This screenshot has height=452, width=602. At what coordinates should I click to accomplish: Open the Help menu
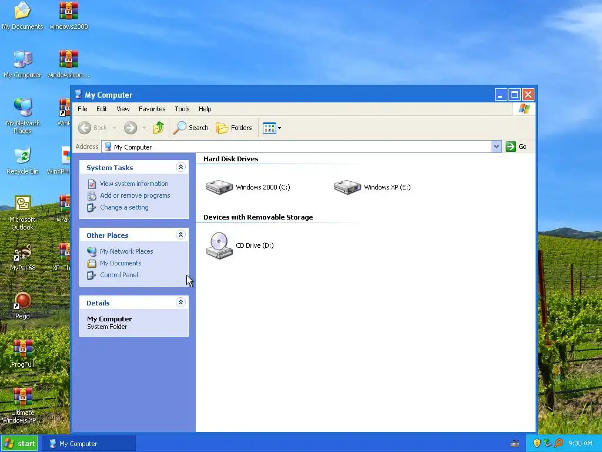205,109
